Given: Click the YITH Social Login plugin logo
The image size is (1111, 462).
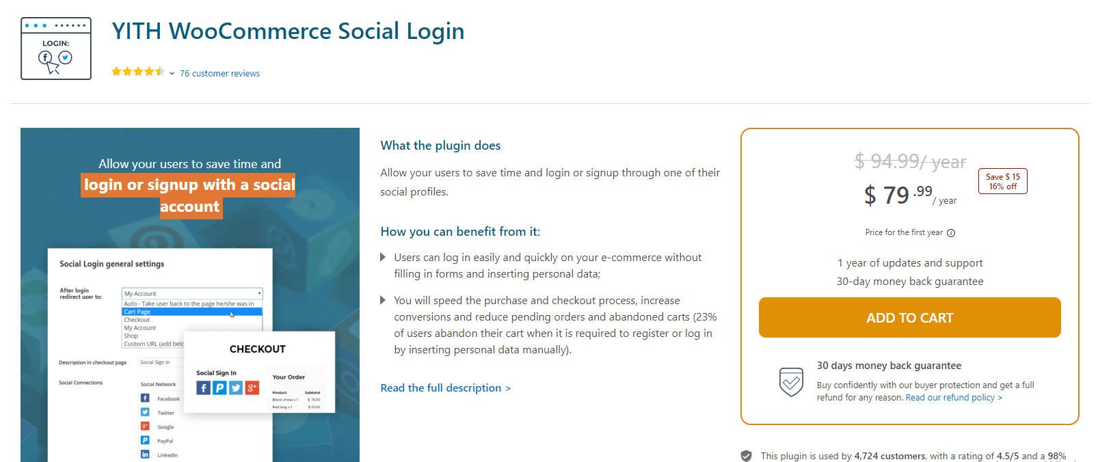Looking at the screenshot, I should click(x=56, y=49).
